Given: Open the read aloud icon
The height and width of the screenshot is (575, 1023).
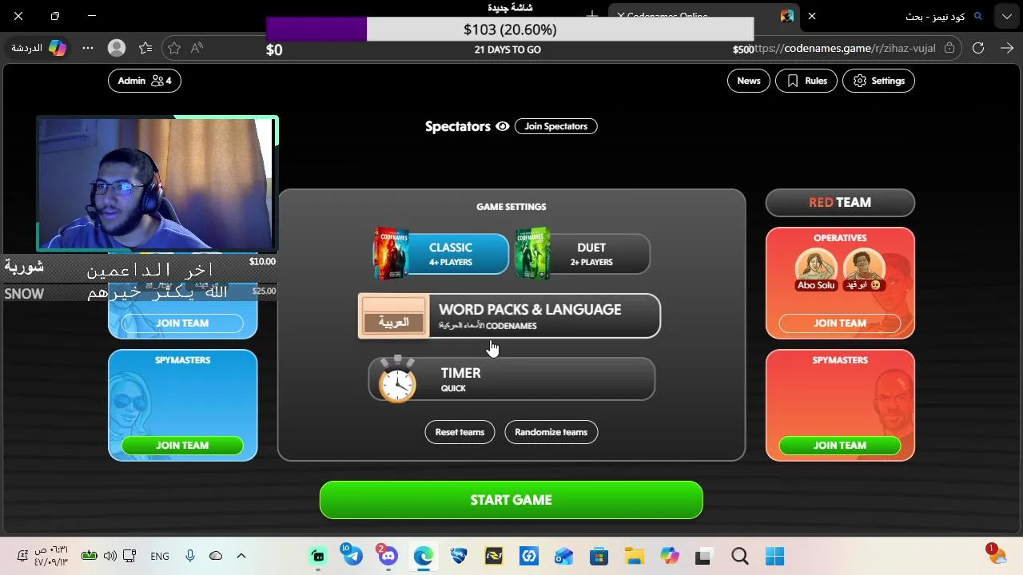Looking at the screenshot, I should tap(197, 48).
